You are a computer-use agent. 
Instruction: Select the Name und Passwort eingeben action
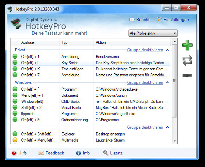point(131,75)
